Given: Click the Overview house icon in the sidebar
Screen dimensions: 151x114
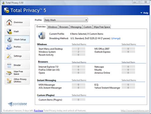Looking at the screenshot, I should click(9, 22).
